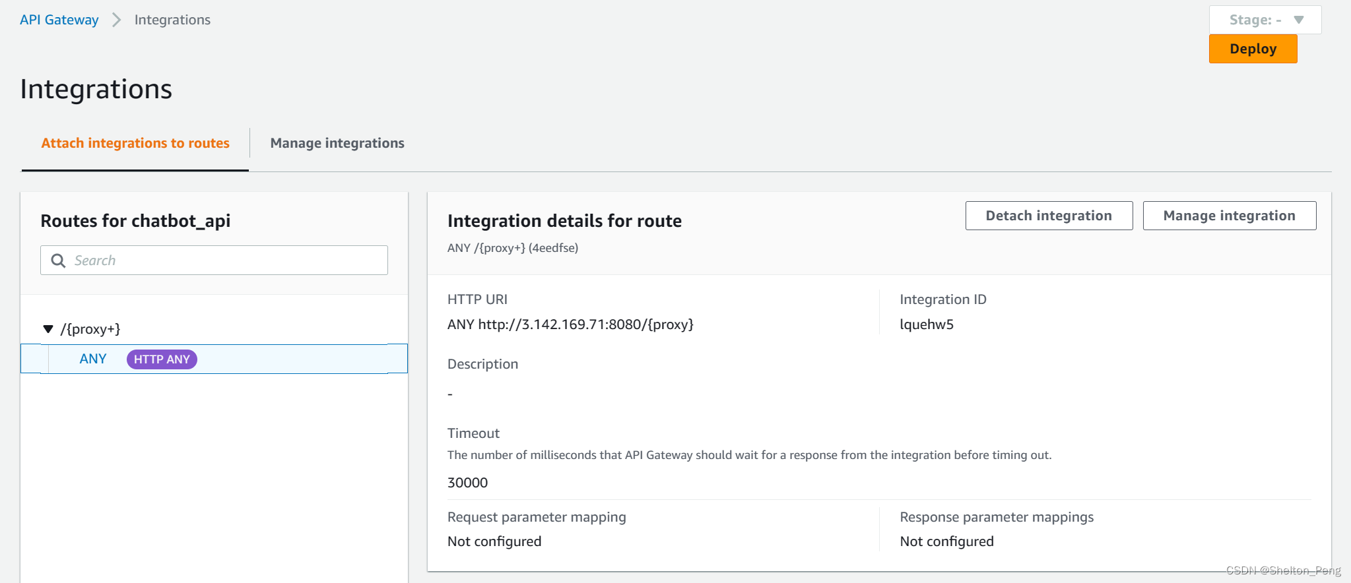Click Detach integration button

coord(1048,216)
